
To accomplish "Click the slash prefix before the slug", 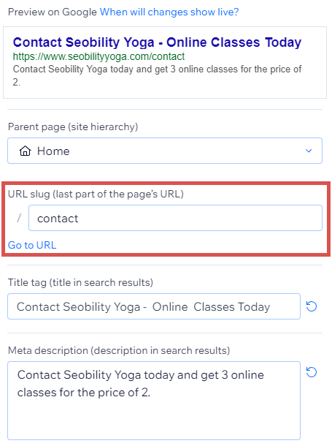I will 19,218.
